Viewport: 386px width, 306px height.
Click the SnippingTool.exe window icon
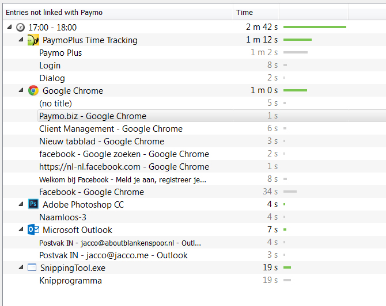point(33,268)
